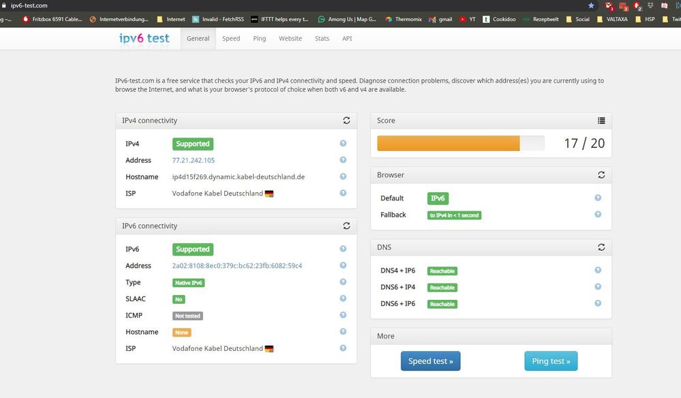The height and width of the screenshot is (398, 681).
Task: Click the ICMP Not tested badge
Action: (x=187, y=316)
